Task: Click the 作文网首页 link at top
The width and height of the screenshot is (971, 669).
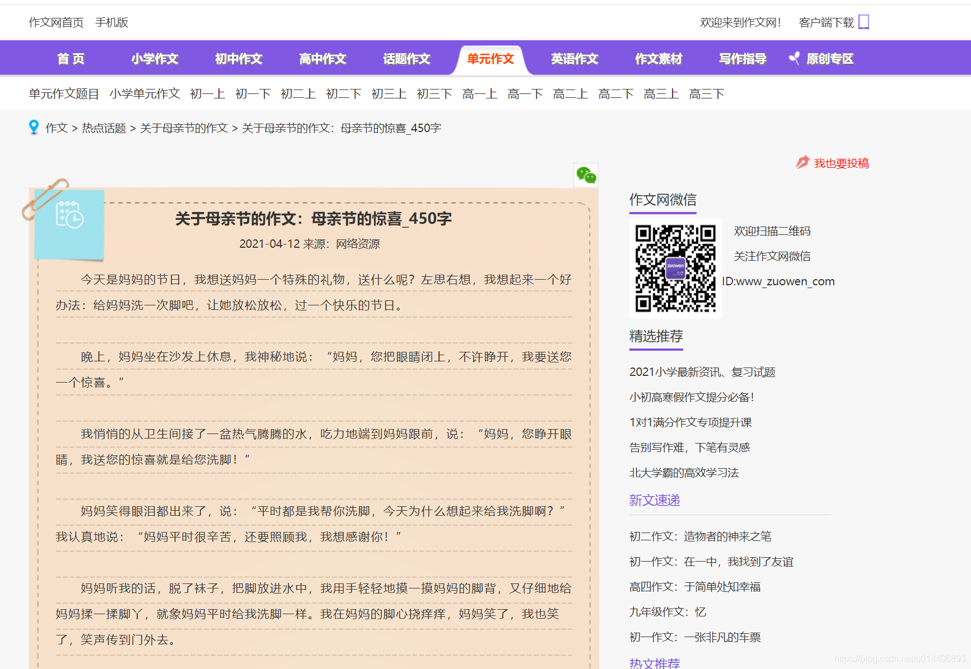Action: tap(56, 22)
